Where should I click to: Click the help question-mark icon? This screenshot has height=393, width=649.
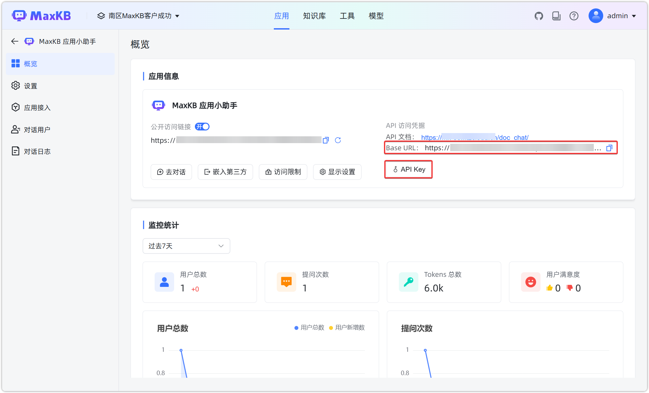tap(574, 16)
